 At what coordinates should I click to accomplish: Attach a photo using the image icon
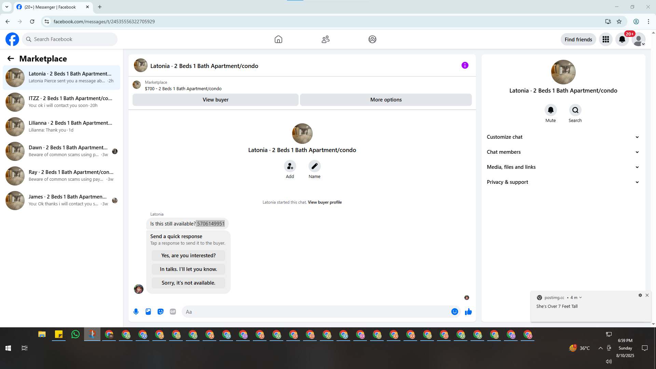tap(148, 312)
